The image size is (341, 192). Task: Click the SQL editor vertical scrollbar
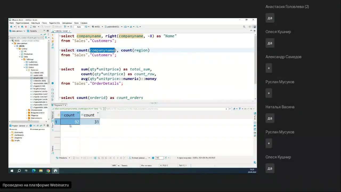[x=255, y=59]
